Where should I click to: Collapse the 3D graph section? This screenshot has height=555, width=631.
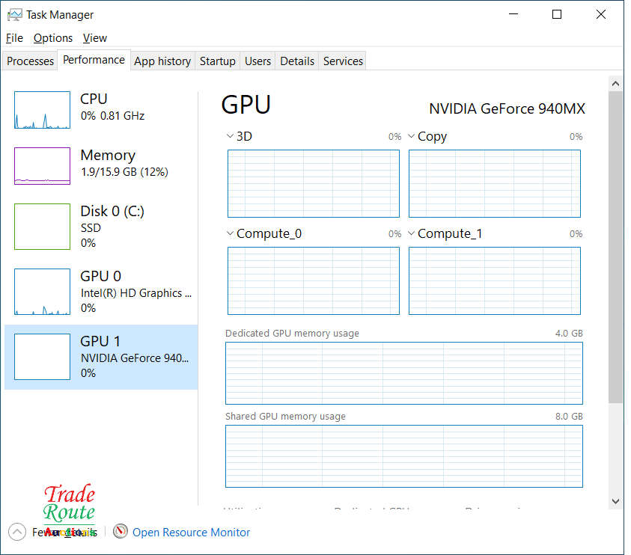(x=229, y=136)
